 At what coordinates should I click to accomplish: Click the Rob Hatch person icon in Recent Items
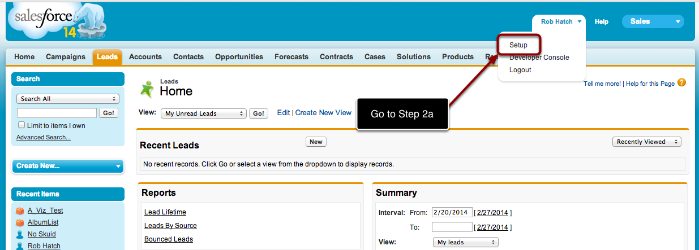pyautogui.click(x=20, y=246)
